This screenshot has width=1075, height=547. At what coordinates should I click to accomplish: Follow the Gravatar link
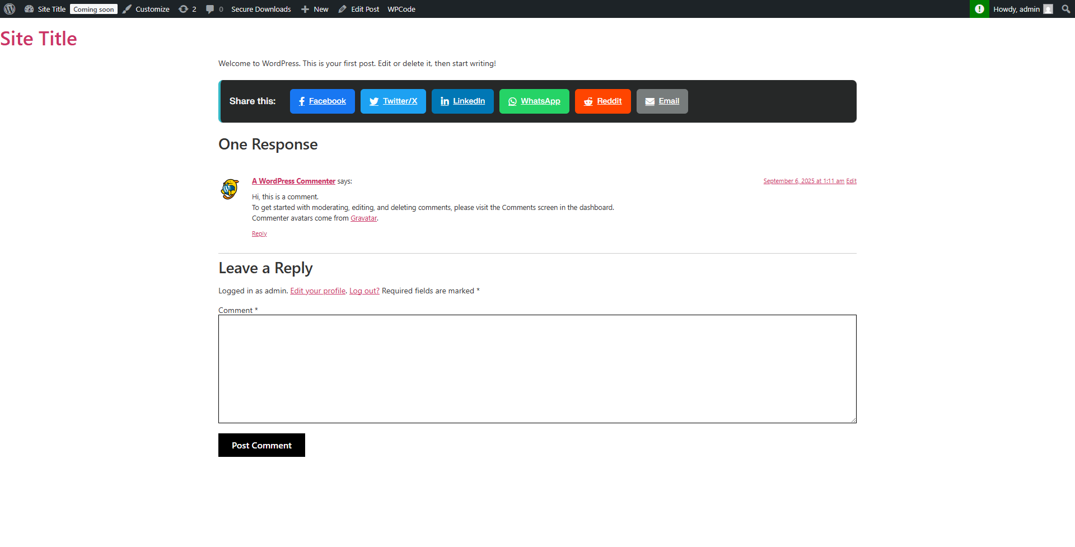(363, 218)
